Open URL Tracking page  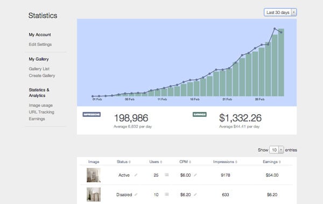(41, 112)
